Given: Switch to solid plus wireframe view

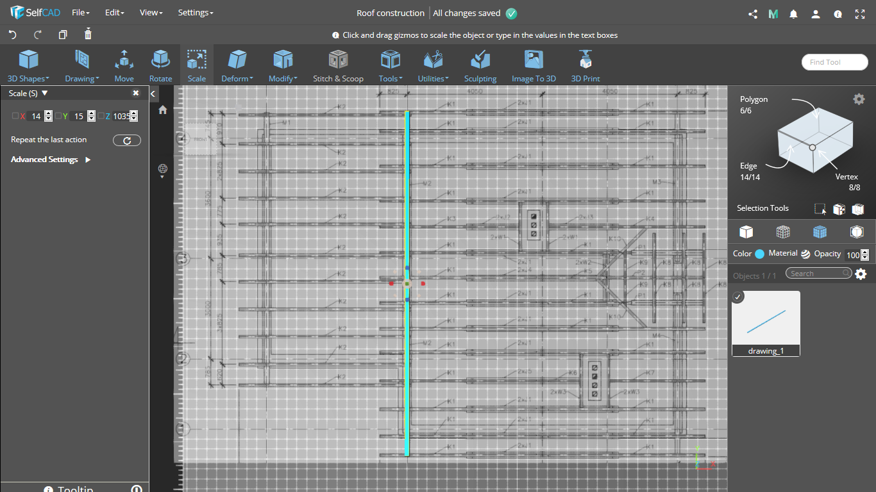Looking at the screenshot, I should coord(820,231).
